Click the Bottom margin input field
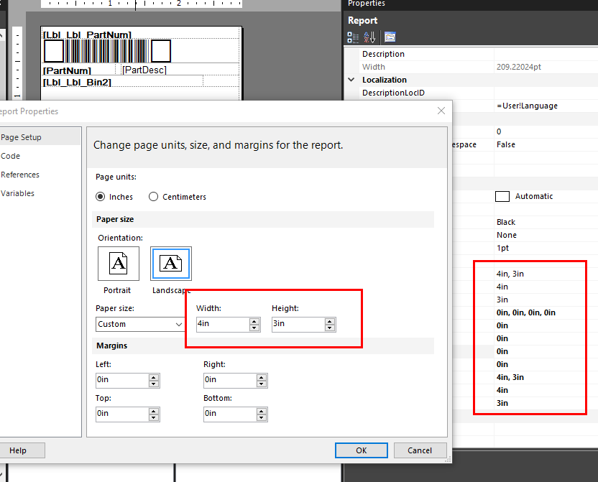 click(230, 414)
